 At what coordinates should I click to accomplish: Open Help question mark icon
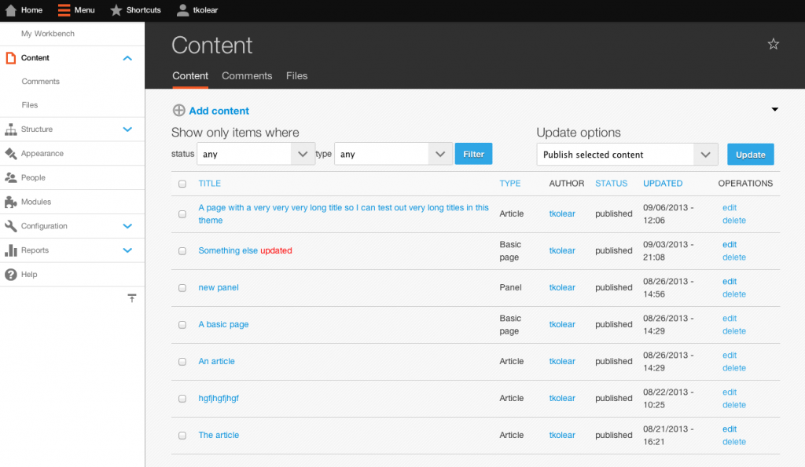click(11, 274)
